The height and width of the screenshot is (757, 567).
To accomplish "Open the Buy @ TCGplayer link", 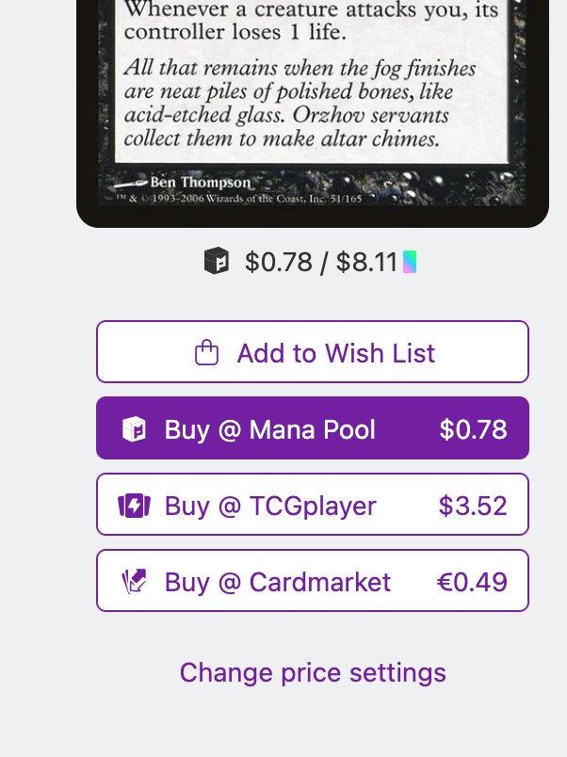I will (x=313, y=505).
